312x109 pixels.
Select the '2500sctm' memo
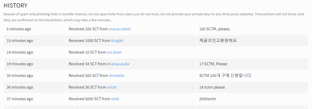(x=207, y=99)
